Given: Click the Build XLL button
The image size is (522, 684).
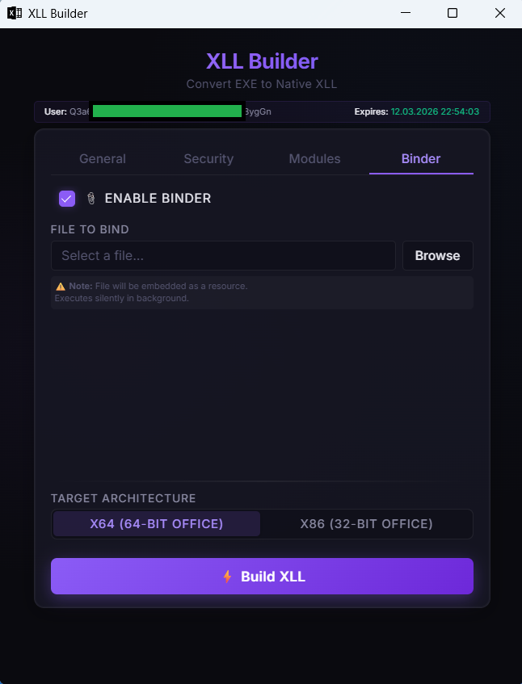Looking at the screenshot, I should (x=262, y=577).
